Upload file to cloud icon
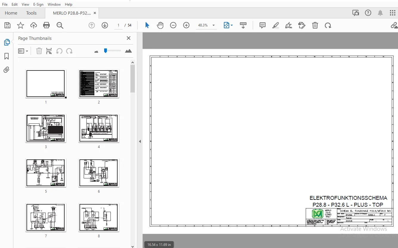This screenshot has height=248, width=398. [x=34, y=25]
